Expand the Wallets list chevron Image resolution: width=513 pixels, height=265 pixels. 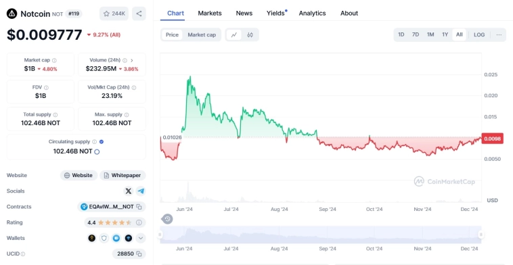(141, 238)
